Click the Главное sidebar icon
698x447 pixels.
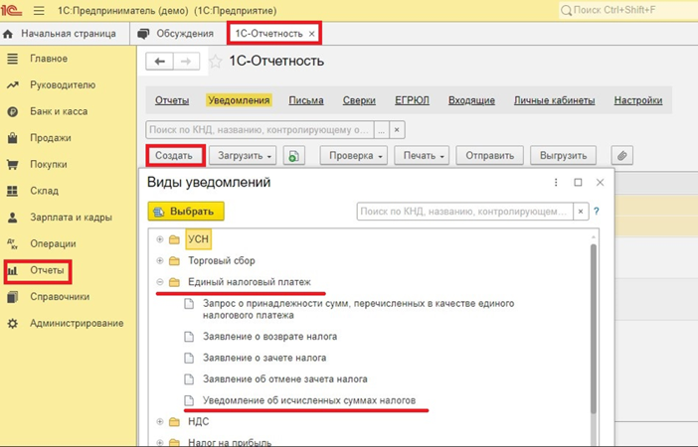click(x=13, y=59)
